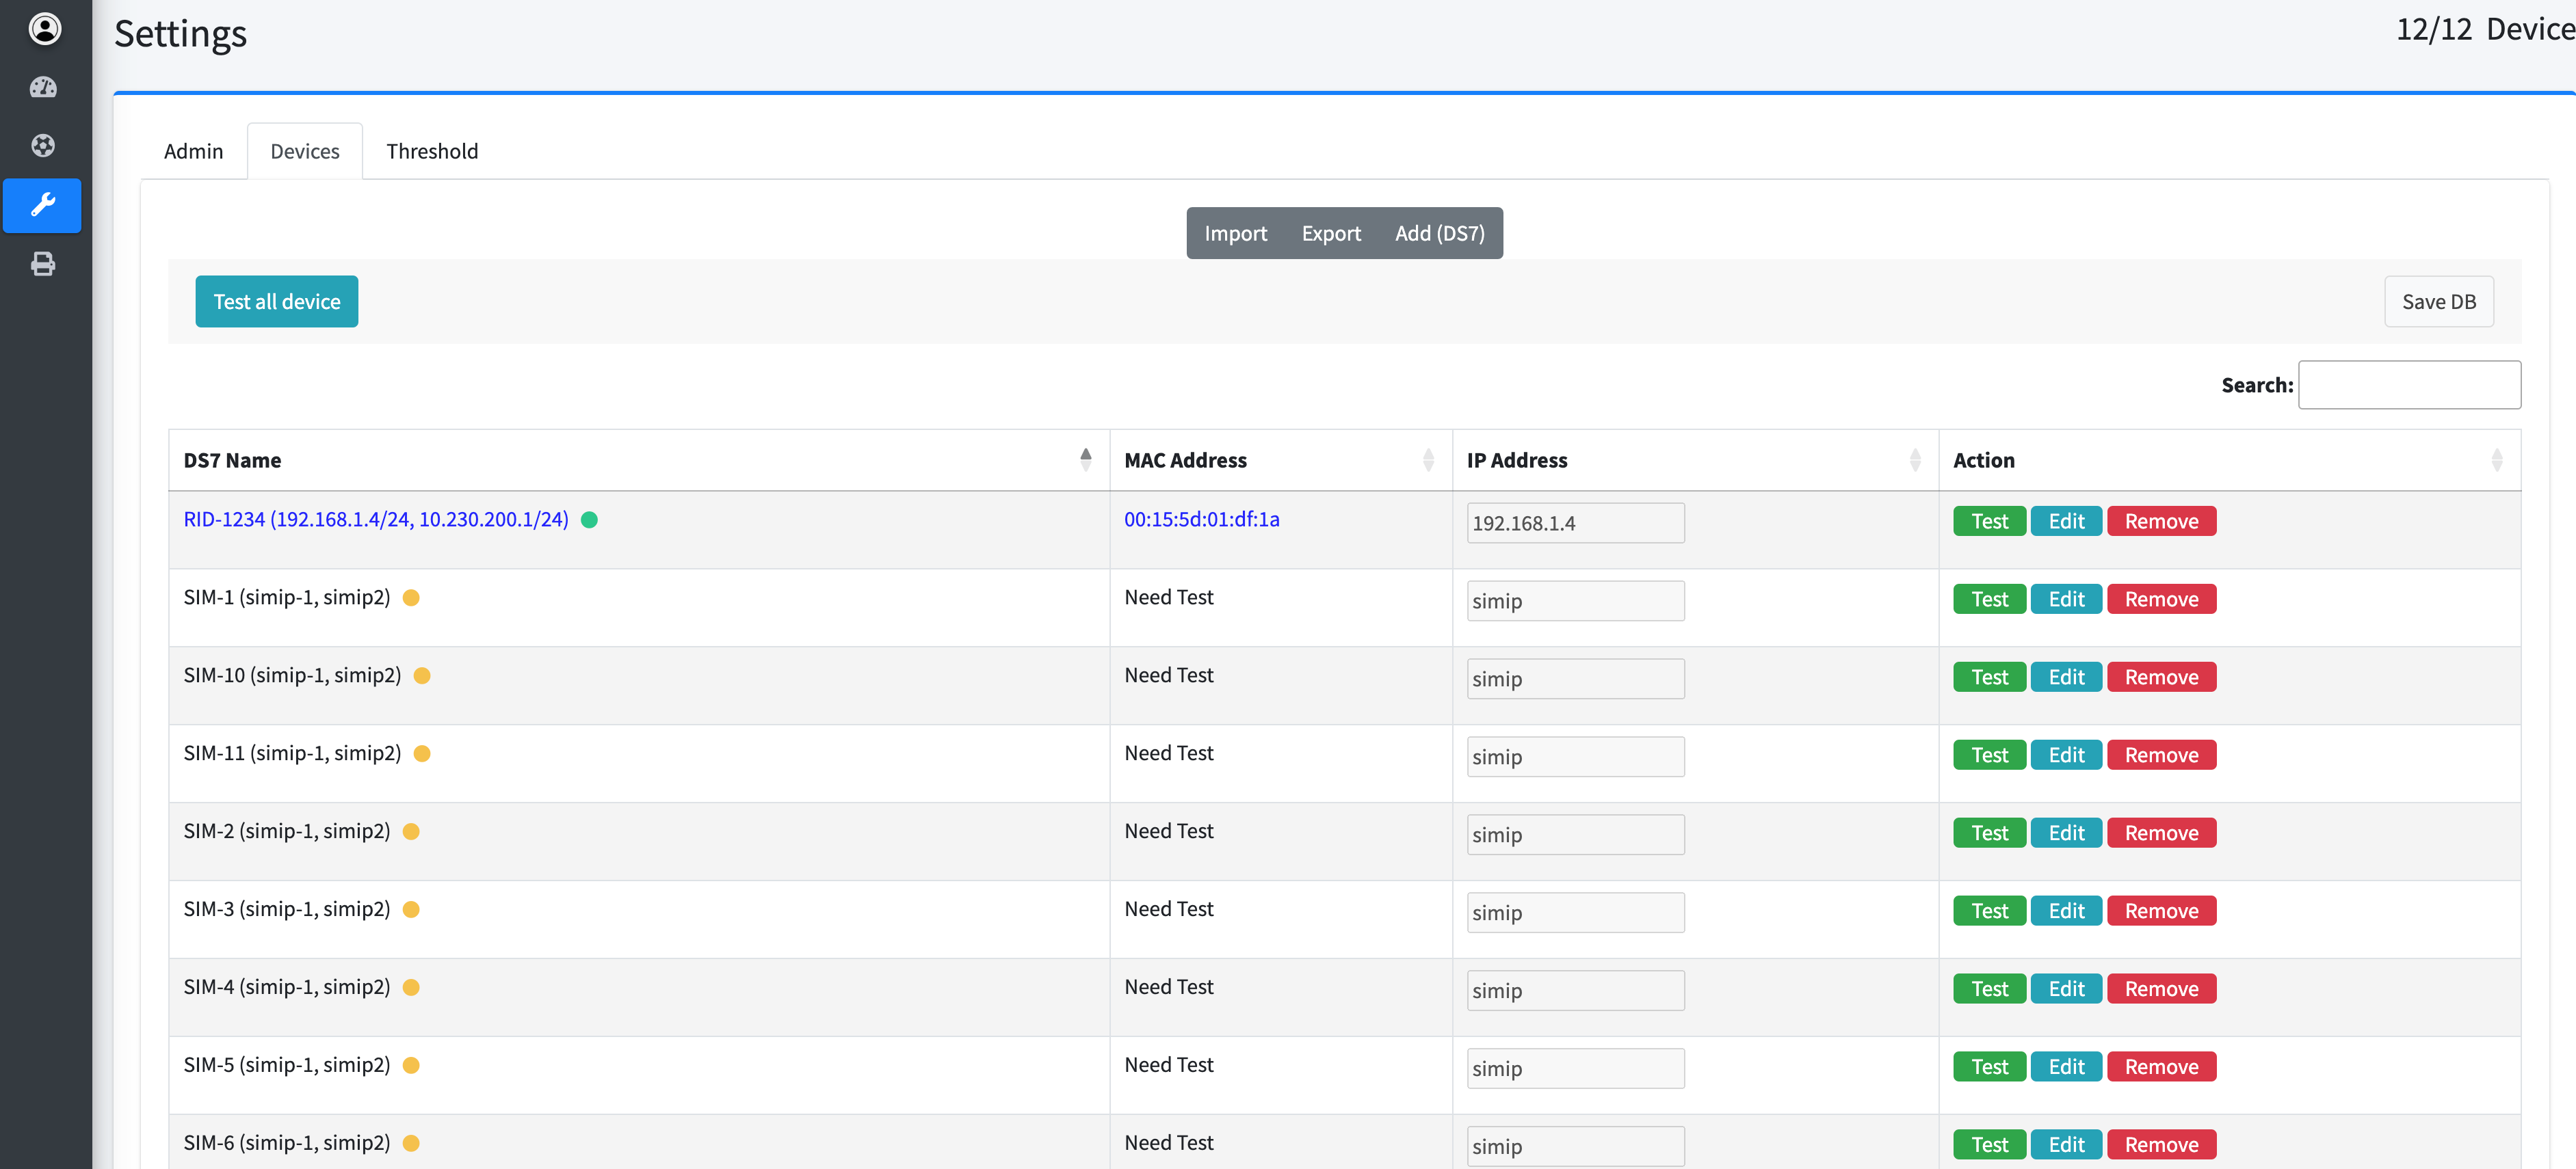Click the soccer-ball network icon in sidebar
2576x1169 pixels.
43,146
